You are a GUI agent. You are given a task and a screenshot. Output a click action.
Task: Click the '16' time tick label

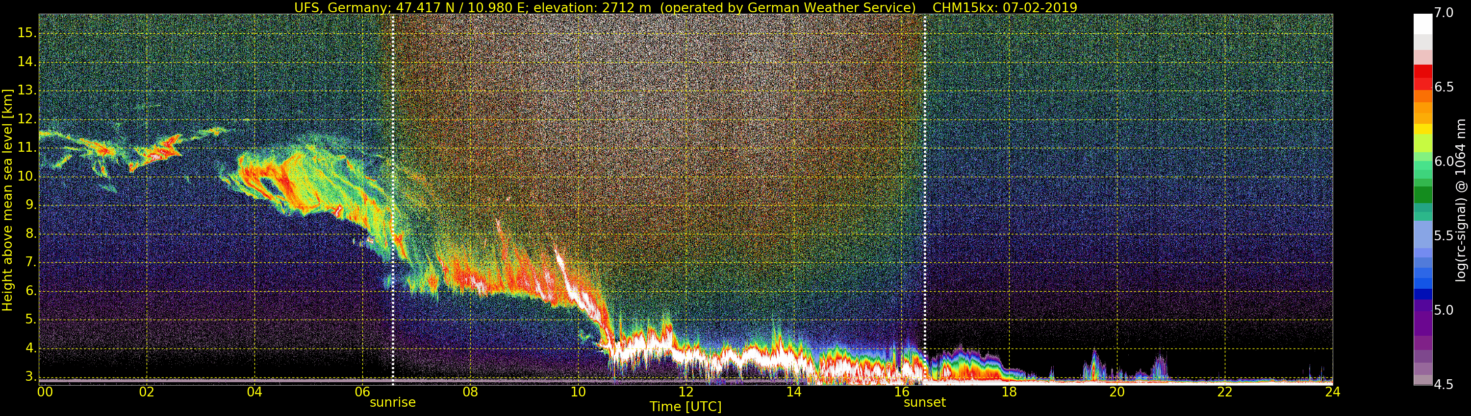tap(901, 392)
